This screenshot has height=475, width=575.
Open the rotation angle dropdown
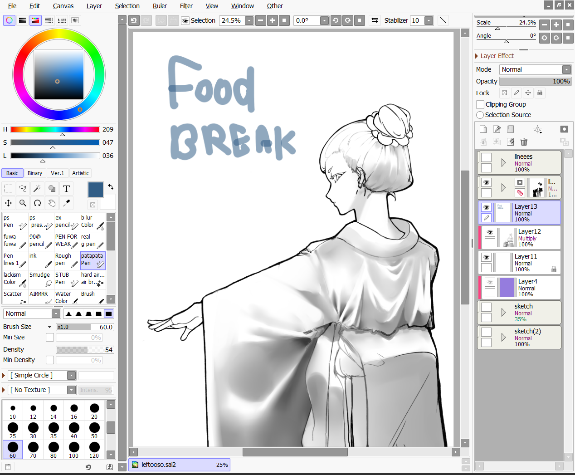pos(324,20)
